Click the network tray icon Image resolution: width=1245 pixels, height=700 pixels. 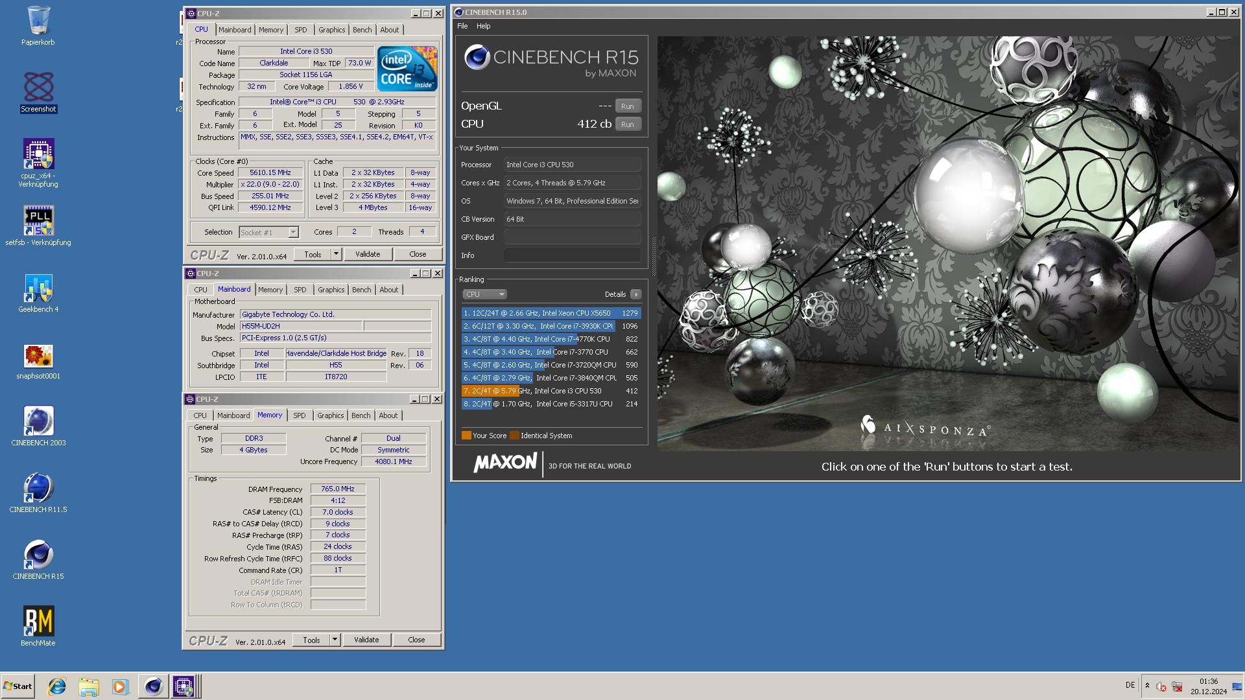1177,686
